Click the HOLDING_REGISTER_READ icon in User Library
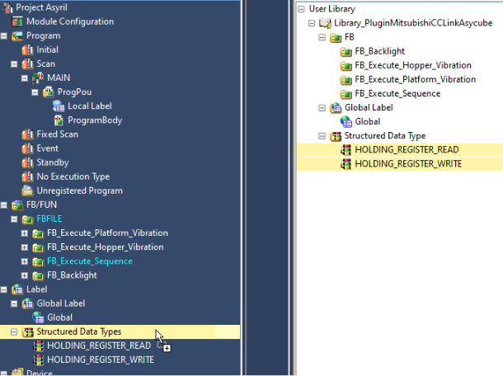The image size is (503, 376). (x=346, y=150)
